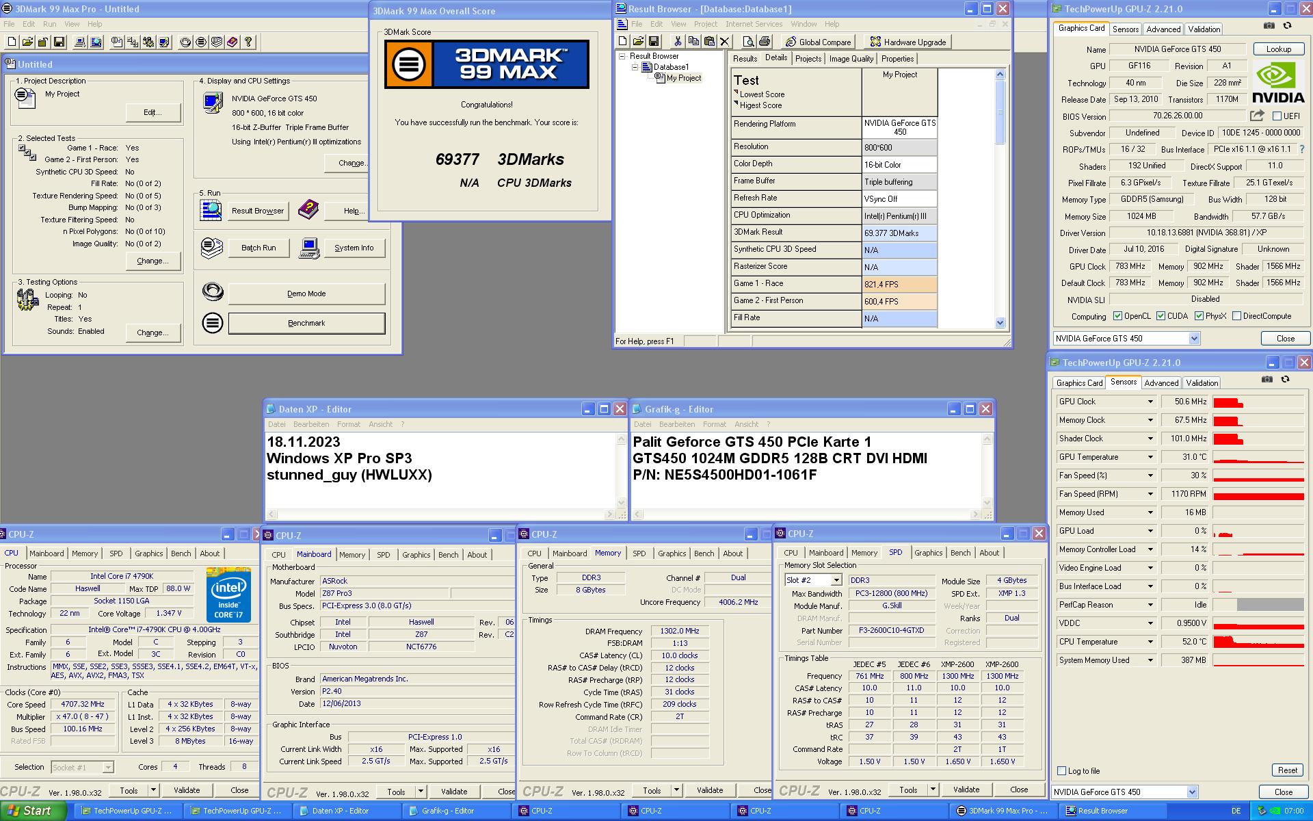1313x821 pixels.
Task: Select My Project in Result Browser tree
Action: 684,78
